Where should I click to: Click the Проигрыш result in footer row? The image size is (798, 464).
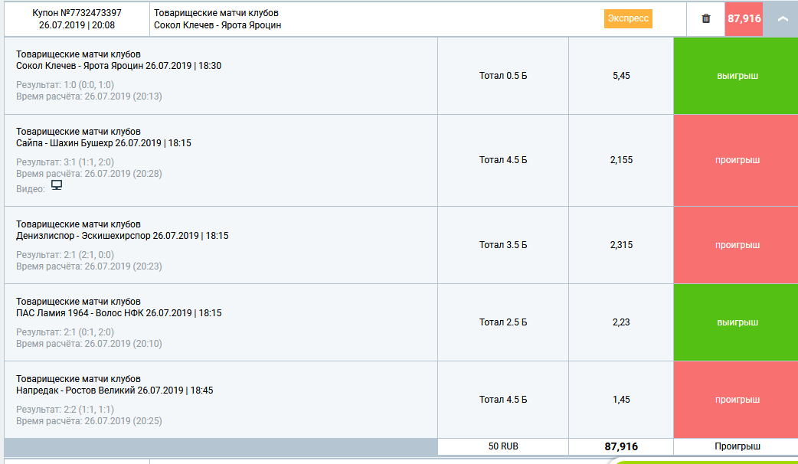[x=737, y=446]
